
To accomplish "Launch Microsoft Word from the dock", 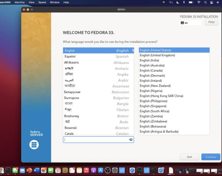I will (37, 170).
